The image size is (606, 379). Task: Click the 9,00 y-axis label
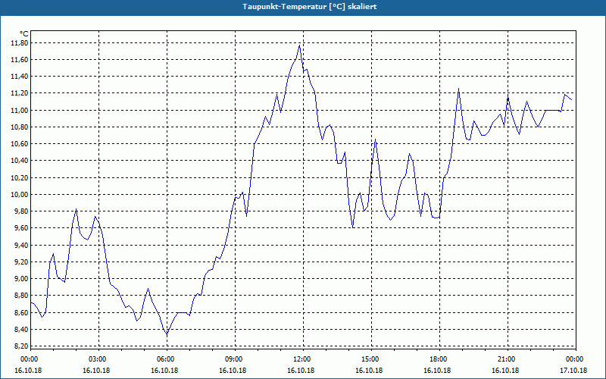(21, 279)
